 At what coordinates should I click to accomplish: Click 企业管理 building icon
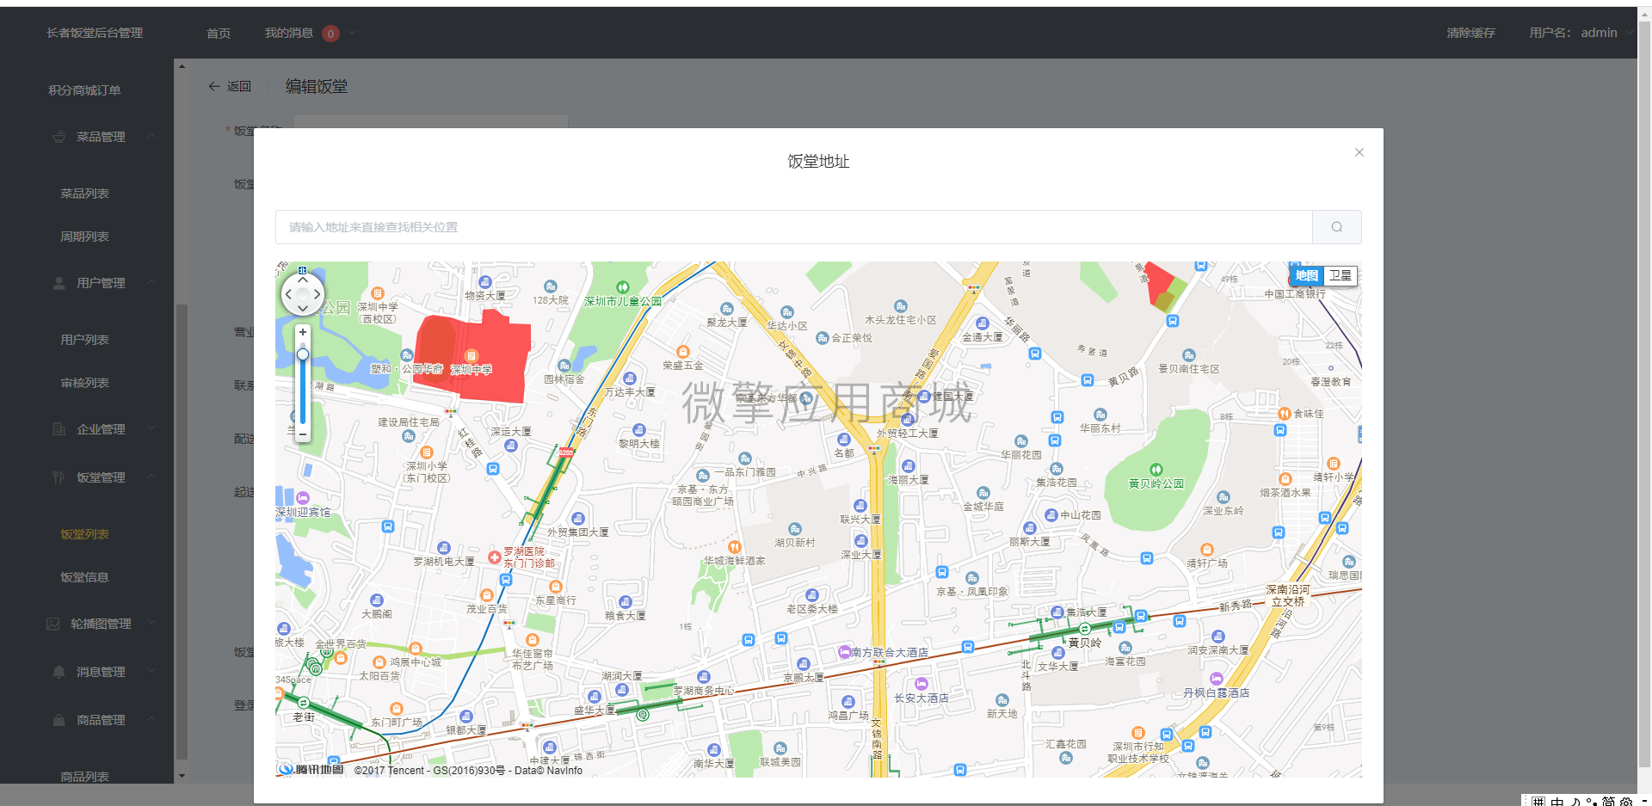[x=59, y=429]
